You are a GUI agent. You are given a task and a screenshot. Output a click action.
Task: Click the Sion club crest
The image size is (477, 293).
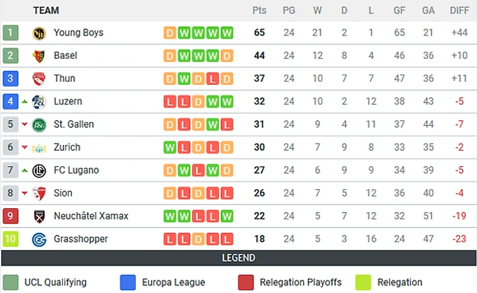click(39, 193)
